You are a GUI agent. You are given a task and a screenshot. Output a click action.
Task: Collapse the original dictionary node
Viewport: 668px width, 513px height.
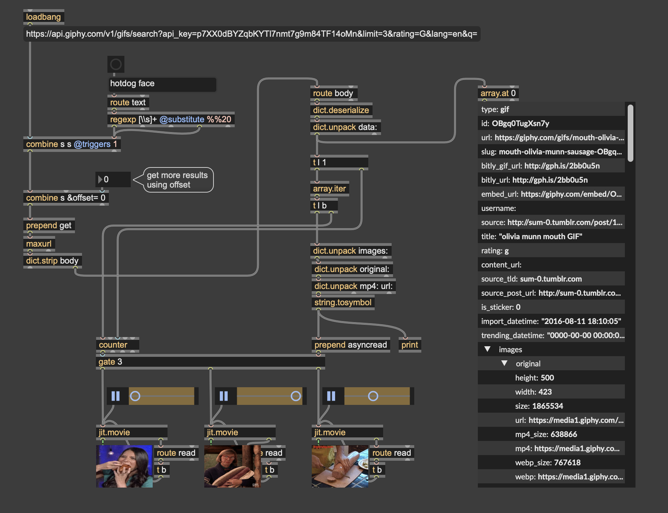point(504,363)
